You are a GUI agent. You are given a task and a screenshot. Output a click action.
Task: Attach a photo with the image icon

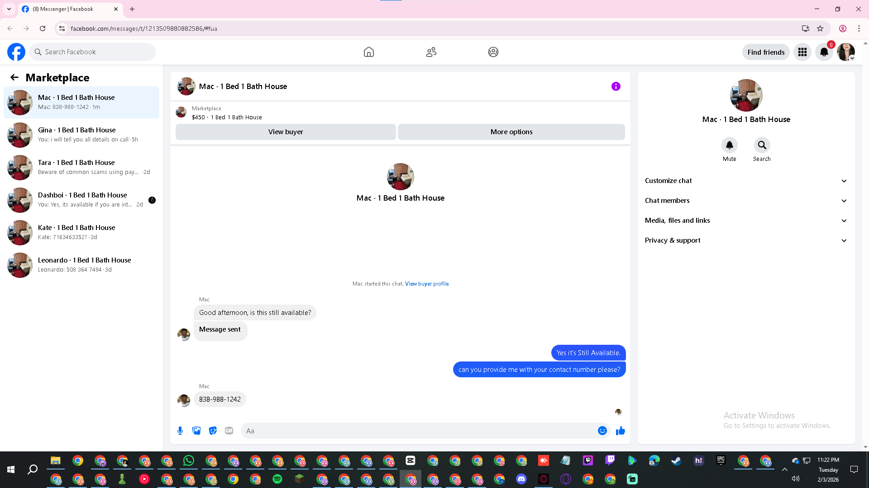[196, 431]
